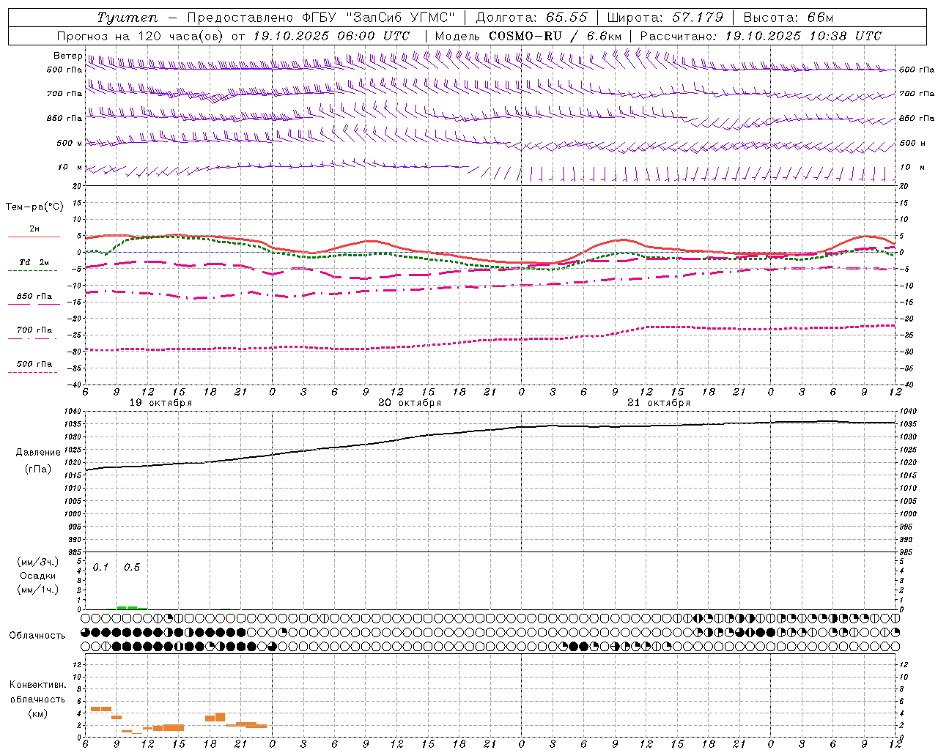938x750 pixels.
Task: Click the '(мм/3ч.)' precipitation unit label
Action: (38, 562)
